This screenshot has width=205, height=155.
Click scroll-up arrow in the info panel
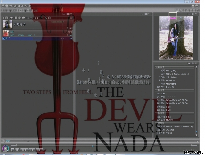(196, 67)
